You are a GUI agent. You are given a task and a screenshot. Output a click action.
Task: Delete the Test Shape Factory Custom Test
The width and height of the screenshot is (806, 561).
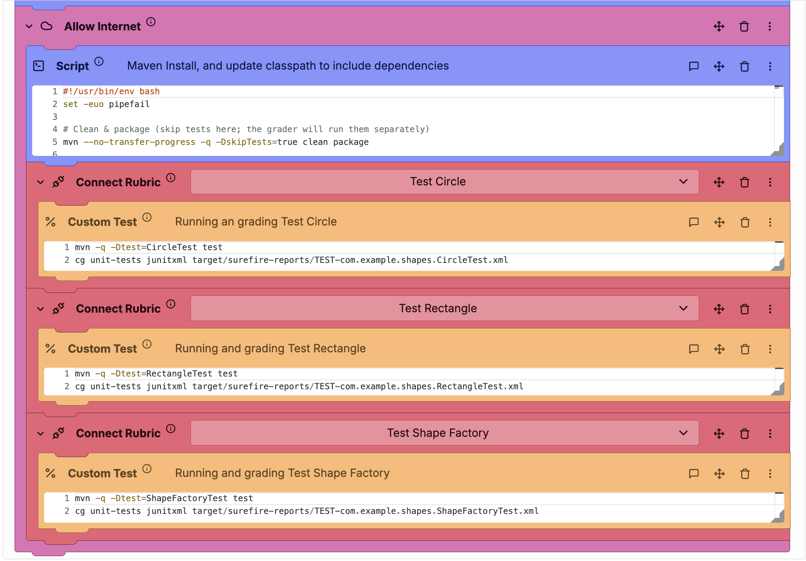745,474
